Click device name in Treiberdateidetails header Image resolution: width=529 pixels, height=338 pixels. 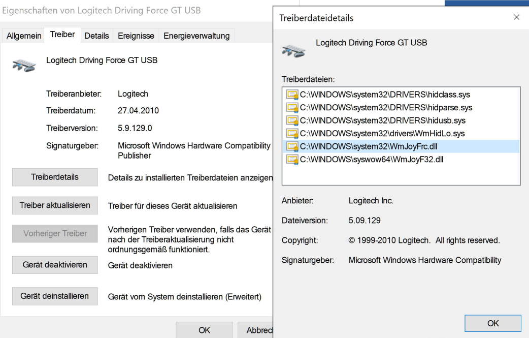coord(372,43)
